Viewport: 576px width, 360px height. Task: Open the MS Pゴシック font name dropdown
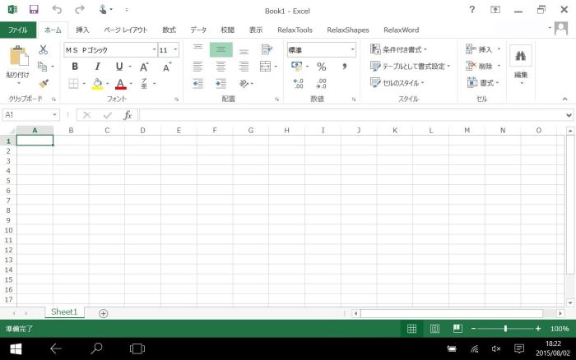pyautogui.click(x=151, y=50)
